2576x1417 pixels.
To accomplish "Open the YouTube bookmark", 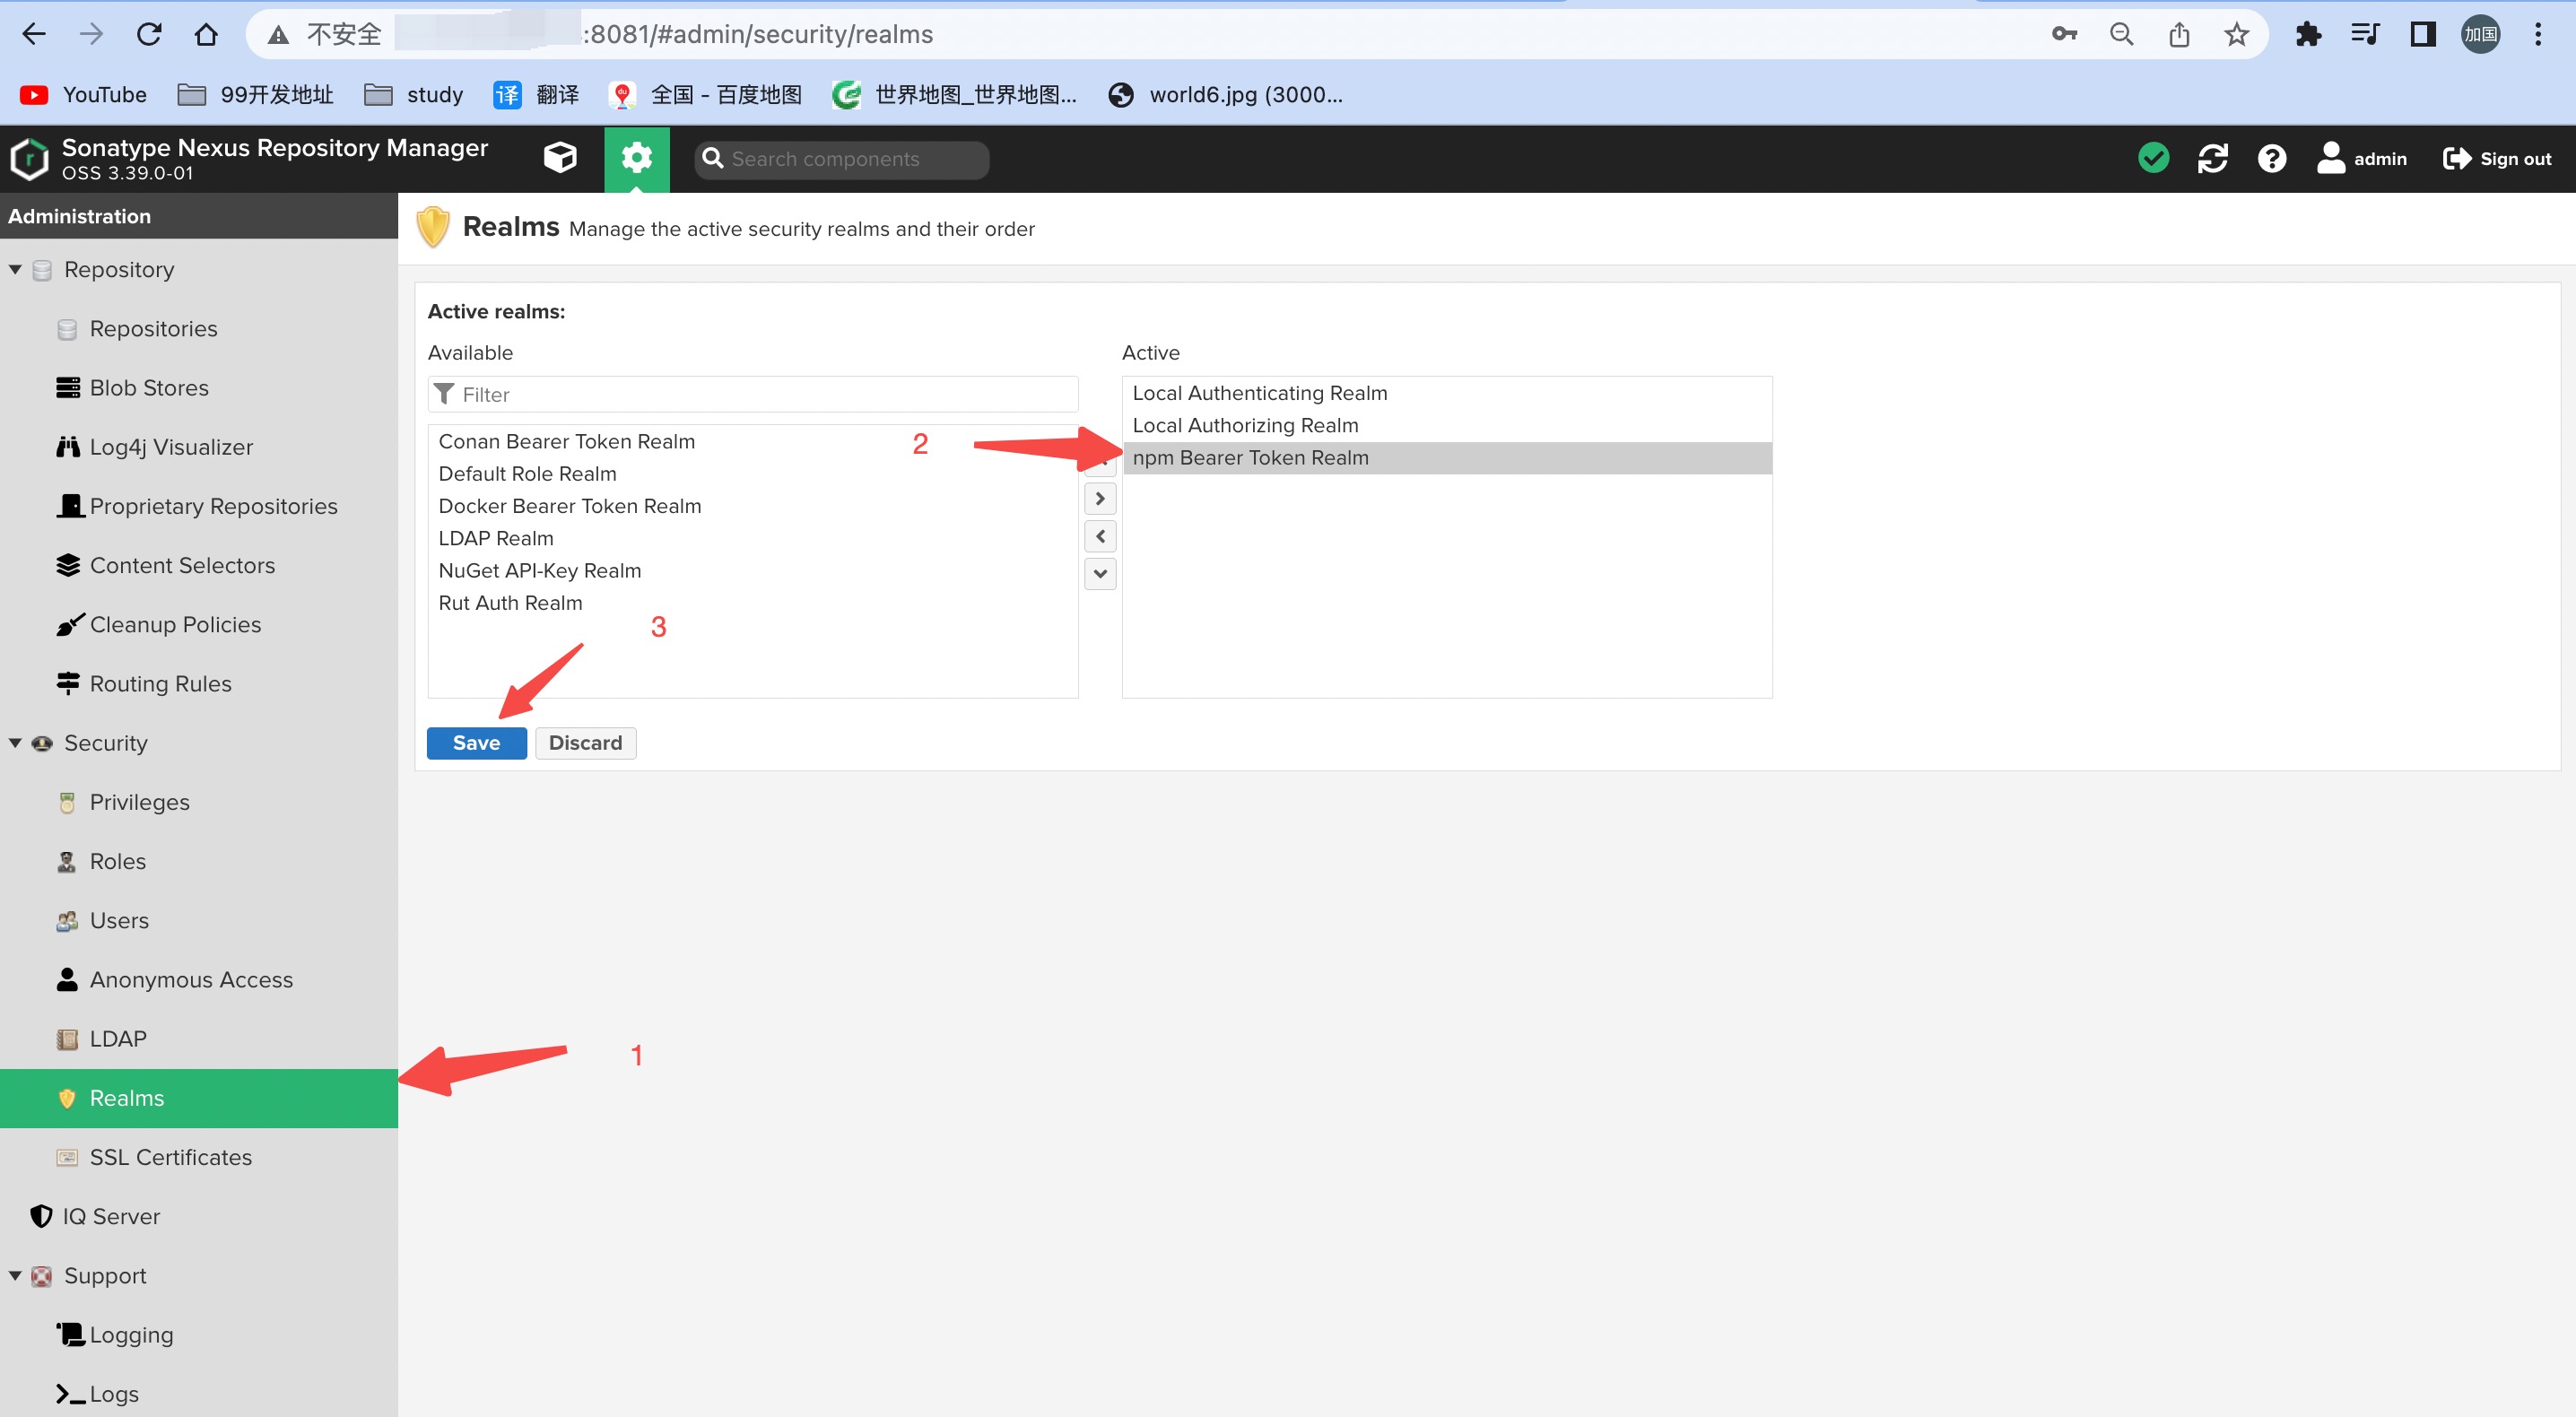I will (83, 95).
